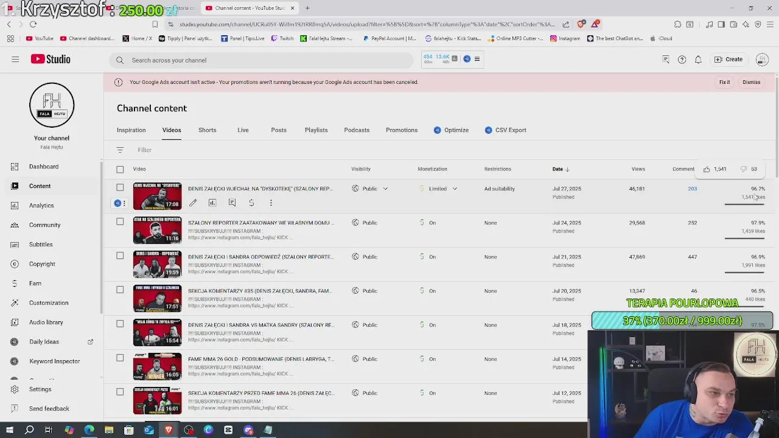This screenshot has height=438, width=779.
Task: Open the extension menu next to the stats widget
Action: tap(477, 59)
